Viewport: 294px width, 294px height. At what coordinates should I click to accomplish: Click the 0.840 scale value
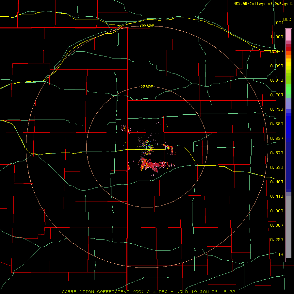coord(277,80)
